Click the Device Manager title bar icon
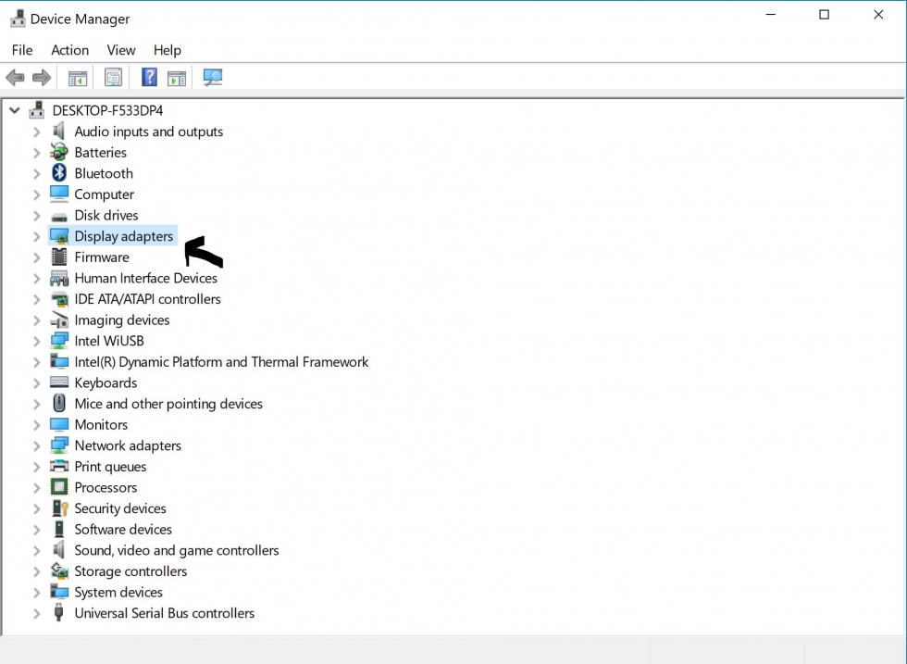The width and height of the screenshot is (907, 664). 18,19
